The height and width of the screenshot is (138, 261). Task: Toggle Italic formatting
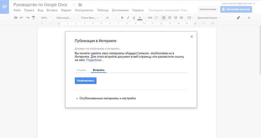(128, 18)
